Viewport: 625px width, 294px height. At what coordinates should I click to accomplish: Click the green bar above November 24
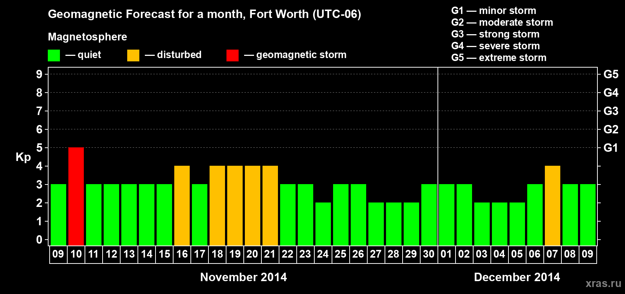323,224
